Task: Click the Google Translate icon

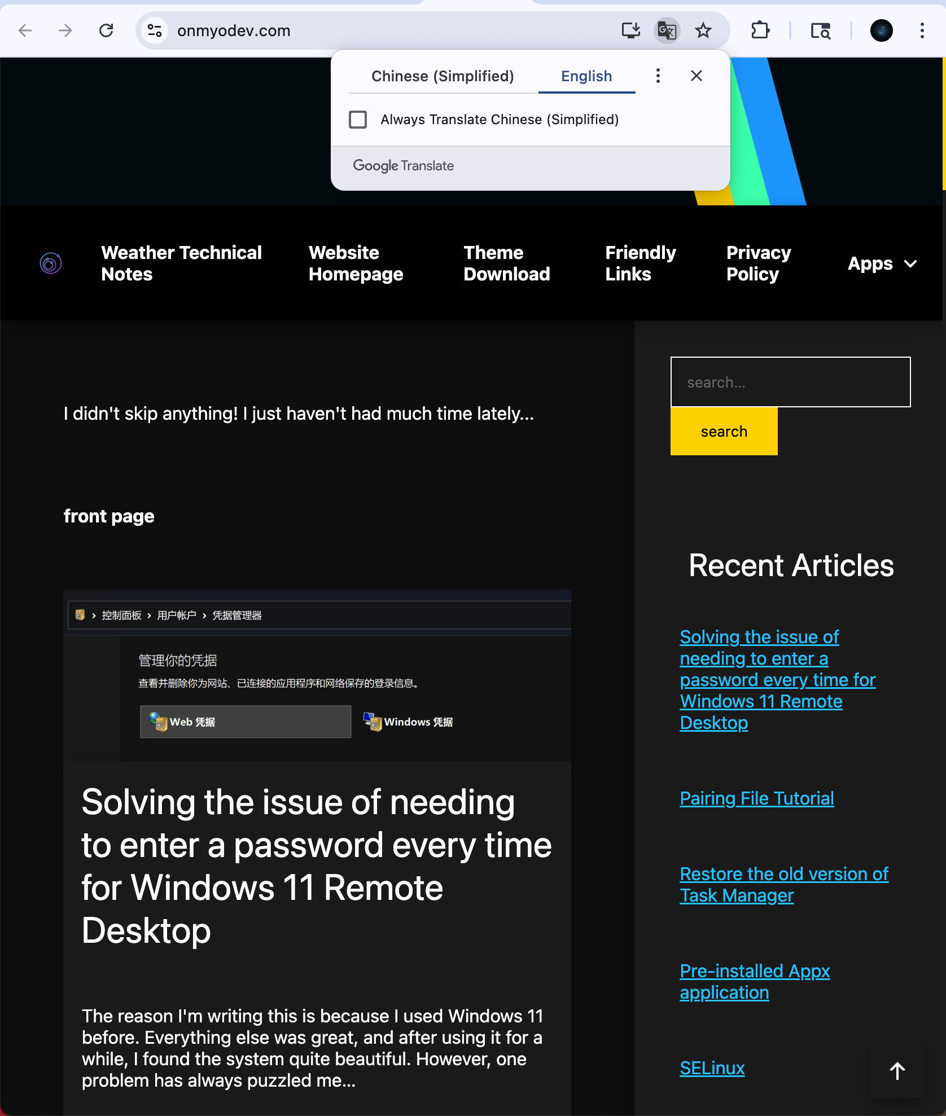Action: 667,30
